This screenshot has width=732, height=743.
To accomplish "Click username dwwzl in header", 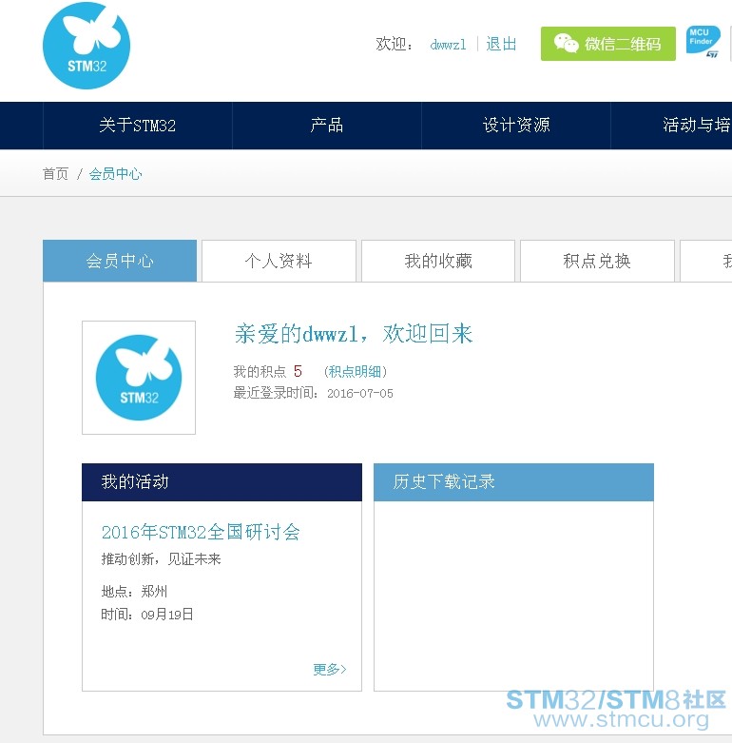I will coord(448,45).
